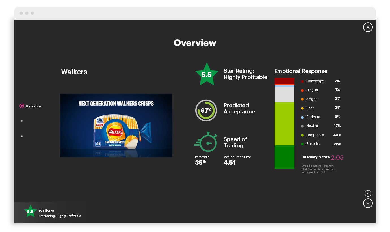390x232 pixels.
Task: Select the third navigation dot in sidebar
Action: coord(22,136)
